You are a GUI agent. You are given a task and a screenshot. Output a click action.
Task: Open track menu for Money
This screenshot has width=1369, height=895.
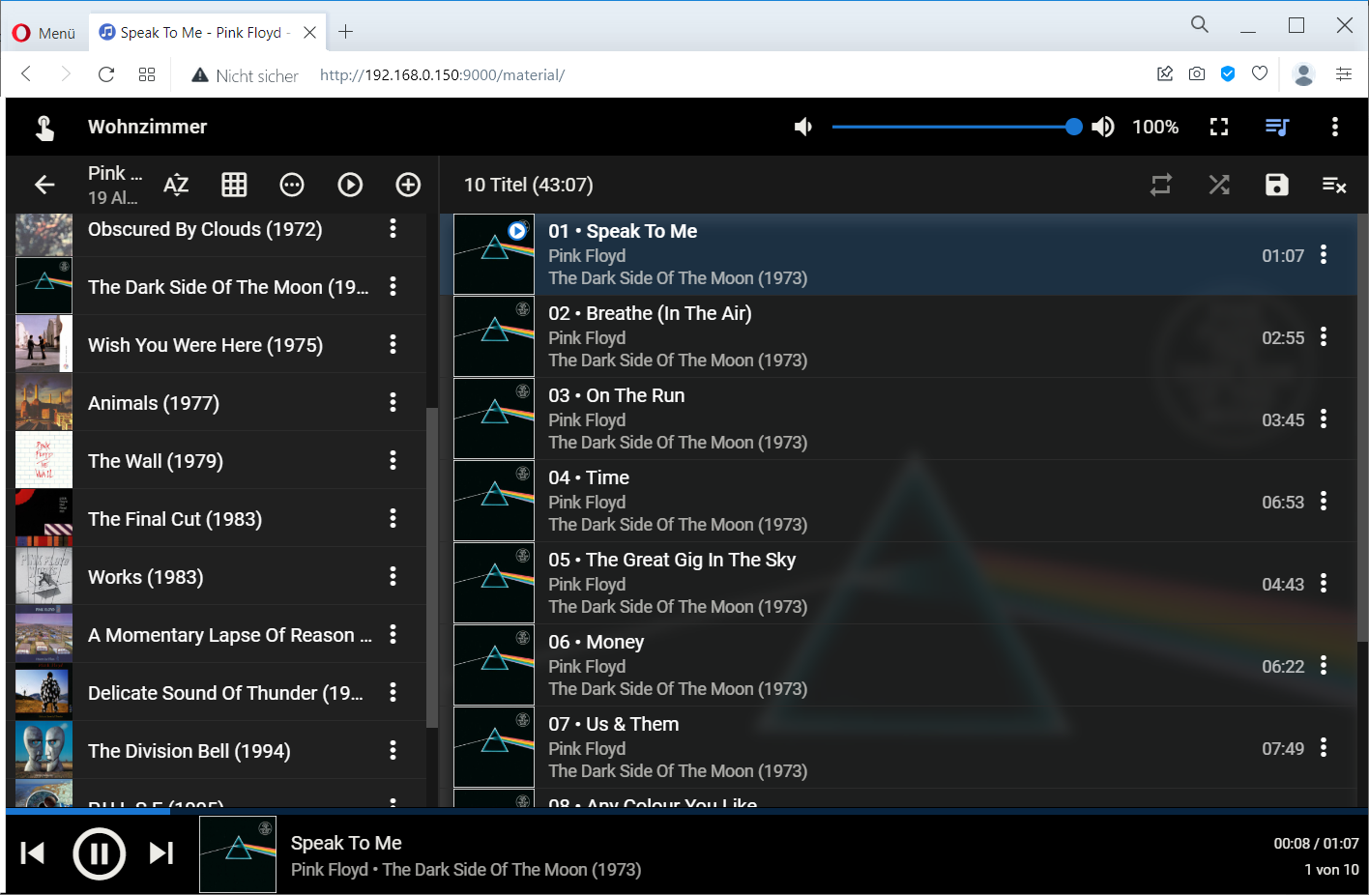1324,666
